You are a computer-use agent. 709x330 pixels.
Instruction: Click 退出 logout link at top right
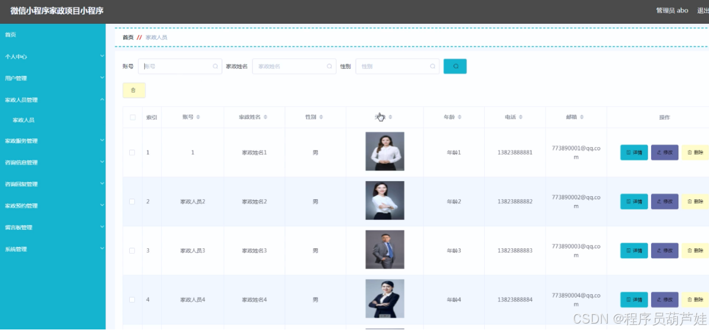[703, 10]
